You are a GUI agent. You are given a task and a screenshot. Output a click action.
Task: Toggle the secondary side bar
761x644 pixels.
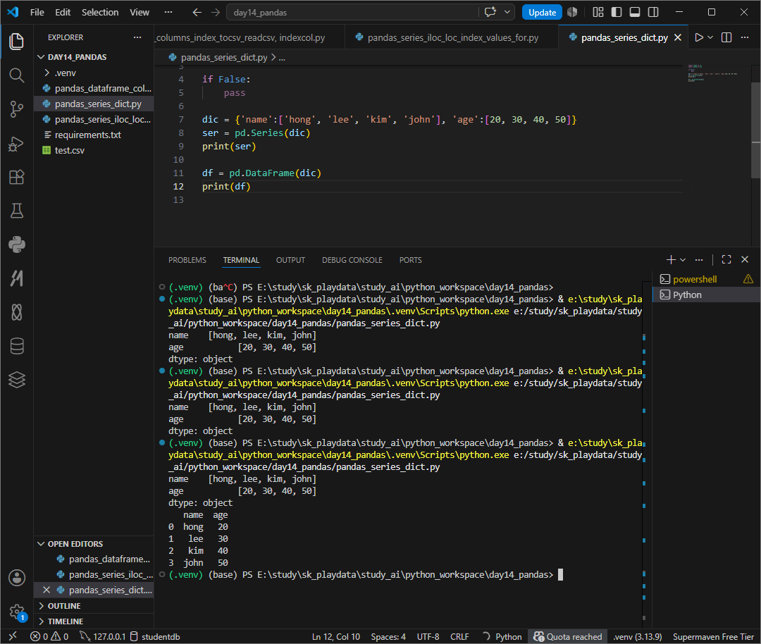pos(653,12)
